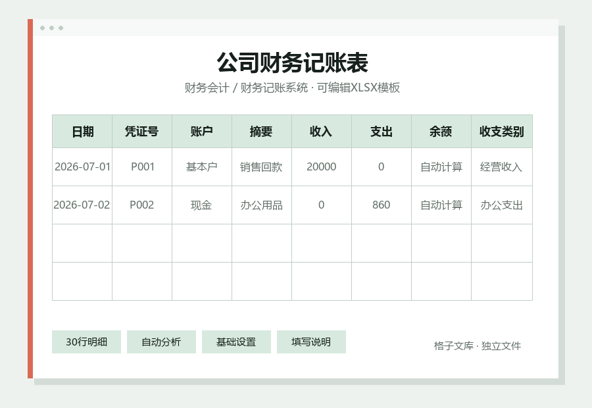Select the 摘要 column header

coord(262,132)
